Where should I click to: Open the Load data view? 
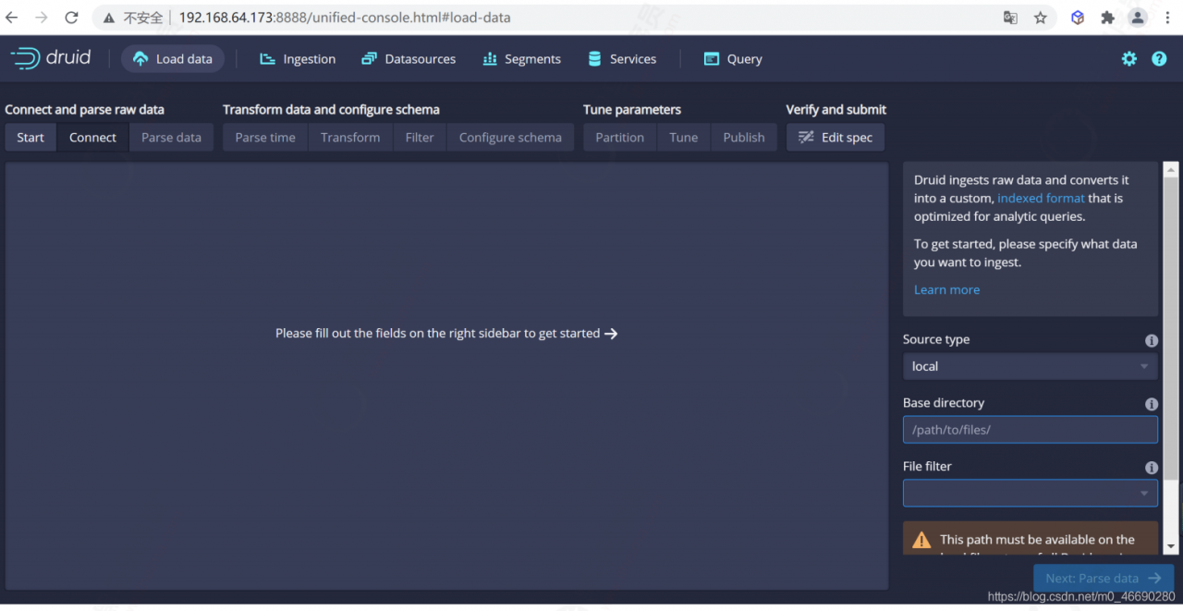(x=173, y=59)
